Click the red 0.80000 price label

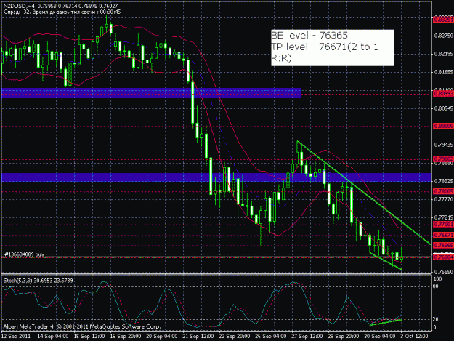[x=442, y=127]
